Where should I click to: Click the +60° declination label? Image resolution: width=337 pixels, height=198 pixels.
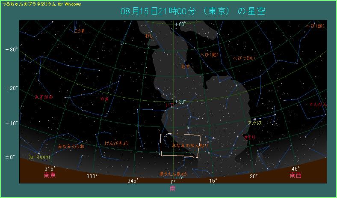[180, 24]
